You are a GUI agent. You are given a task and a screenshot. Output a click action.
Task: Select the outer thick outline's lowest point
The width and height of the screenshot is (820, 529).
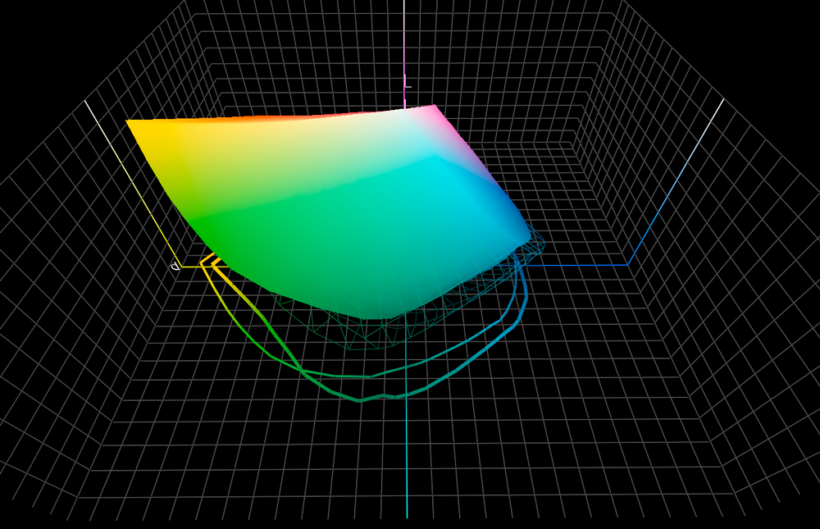359,401
